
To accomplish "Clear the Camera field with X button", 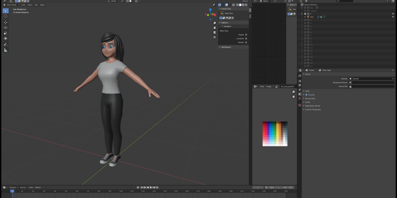I will tap(393, 79).
